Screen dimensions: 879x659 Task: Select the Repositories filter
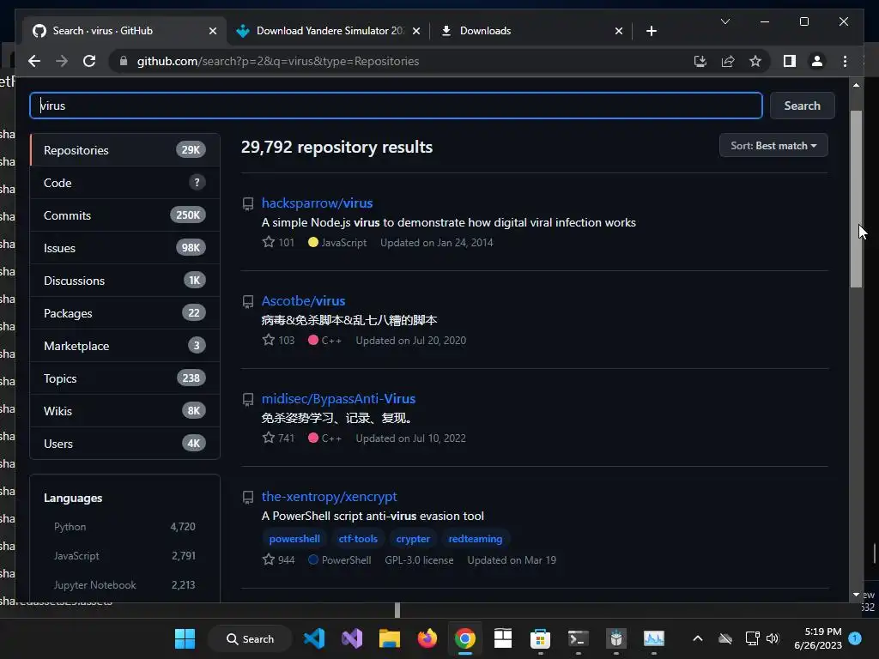coord(124,149)
